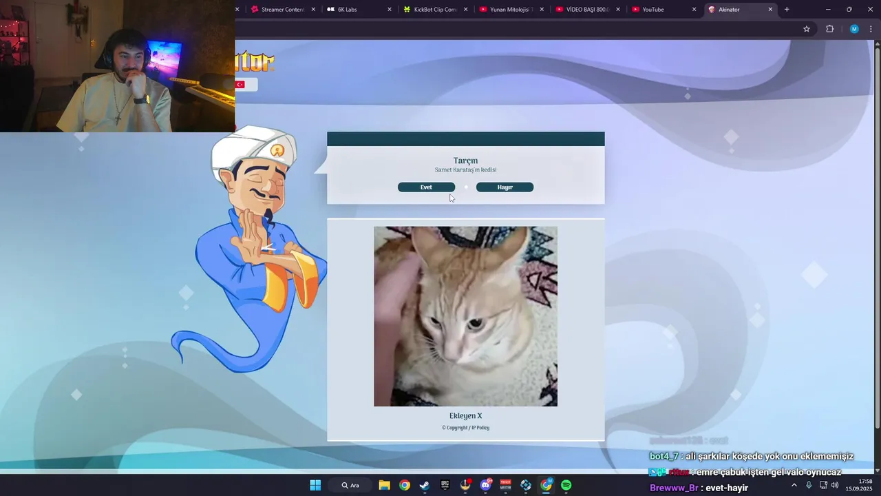881x496 pixels.
Task: Close the Streamer Content tab
Action: 314,10
